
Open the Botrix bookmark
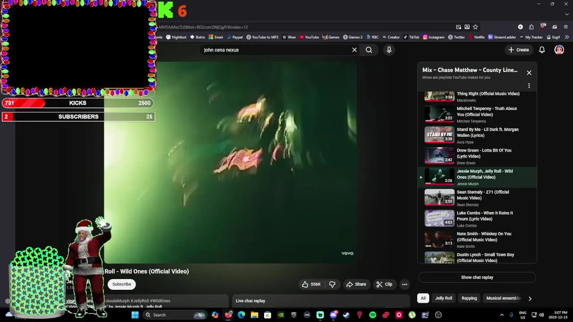[197, 37]
